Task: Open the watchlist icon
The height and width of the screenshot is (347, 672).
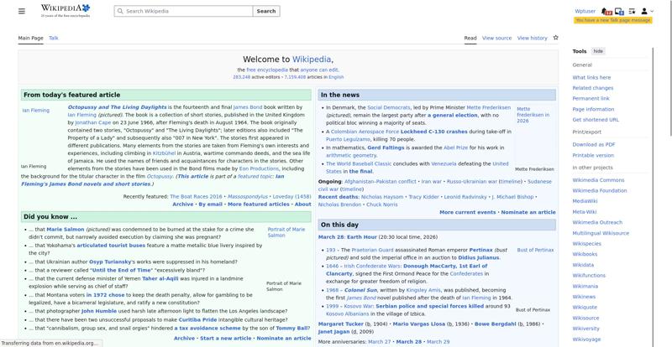Action: point(632,11)
